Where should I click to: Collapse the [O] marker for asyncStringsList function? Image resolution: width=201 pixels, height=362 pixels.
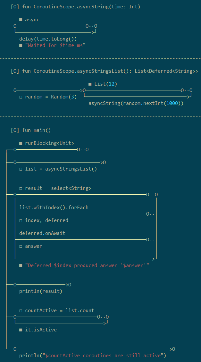[15, 71]
